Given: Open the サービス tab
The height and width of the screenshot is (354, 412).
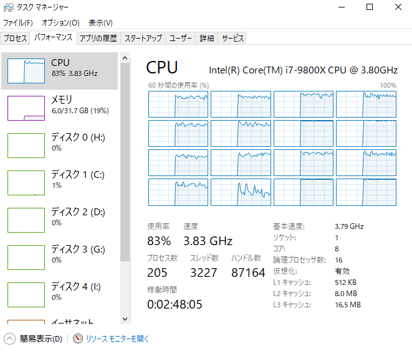Looking at the screenshot, I should pyautogui.click(x=232, y=39).
